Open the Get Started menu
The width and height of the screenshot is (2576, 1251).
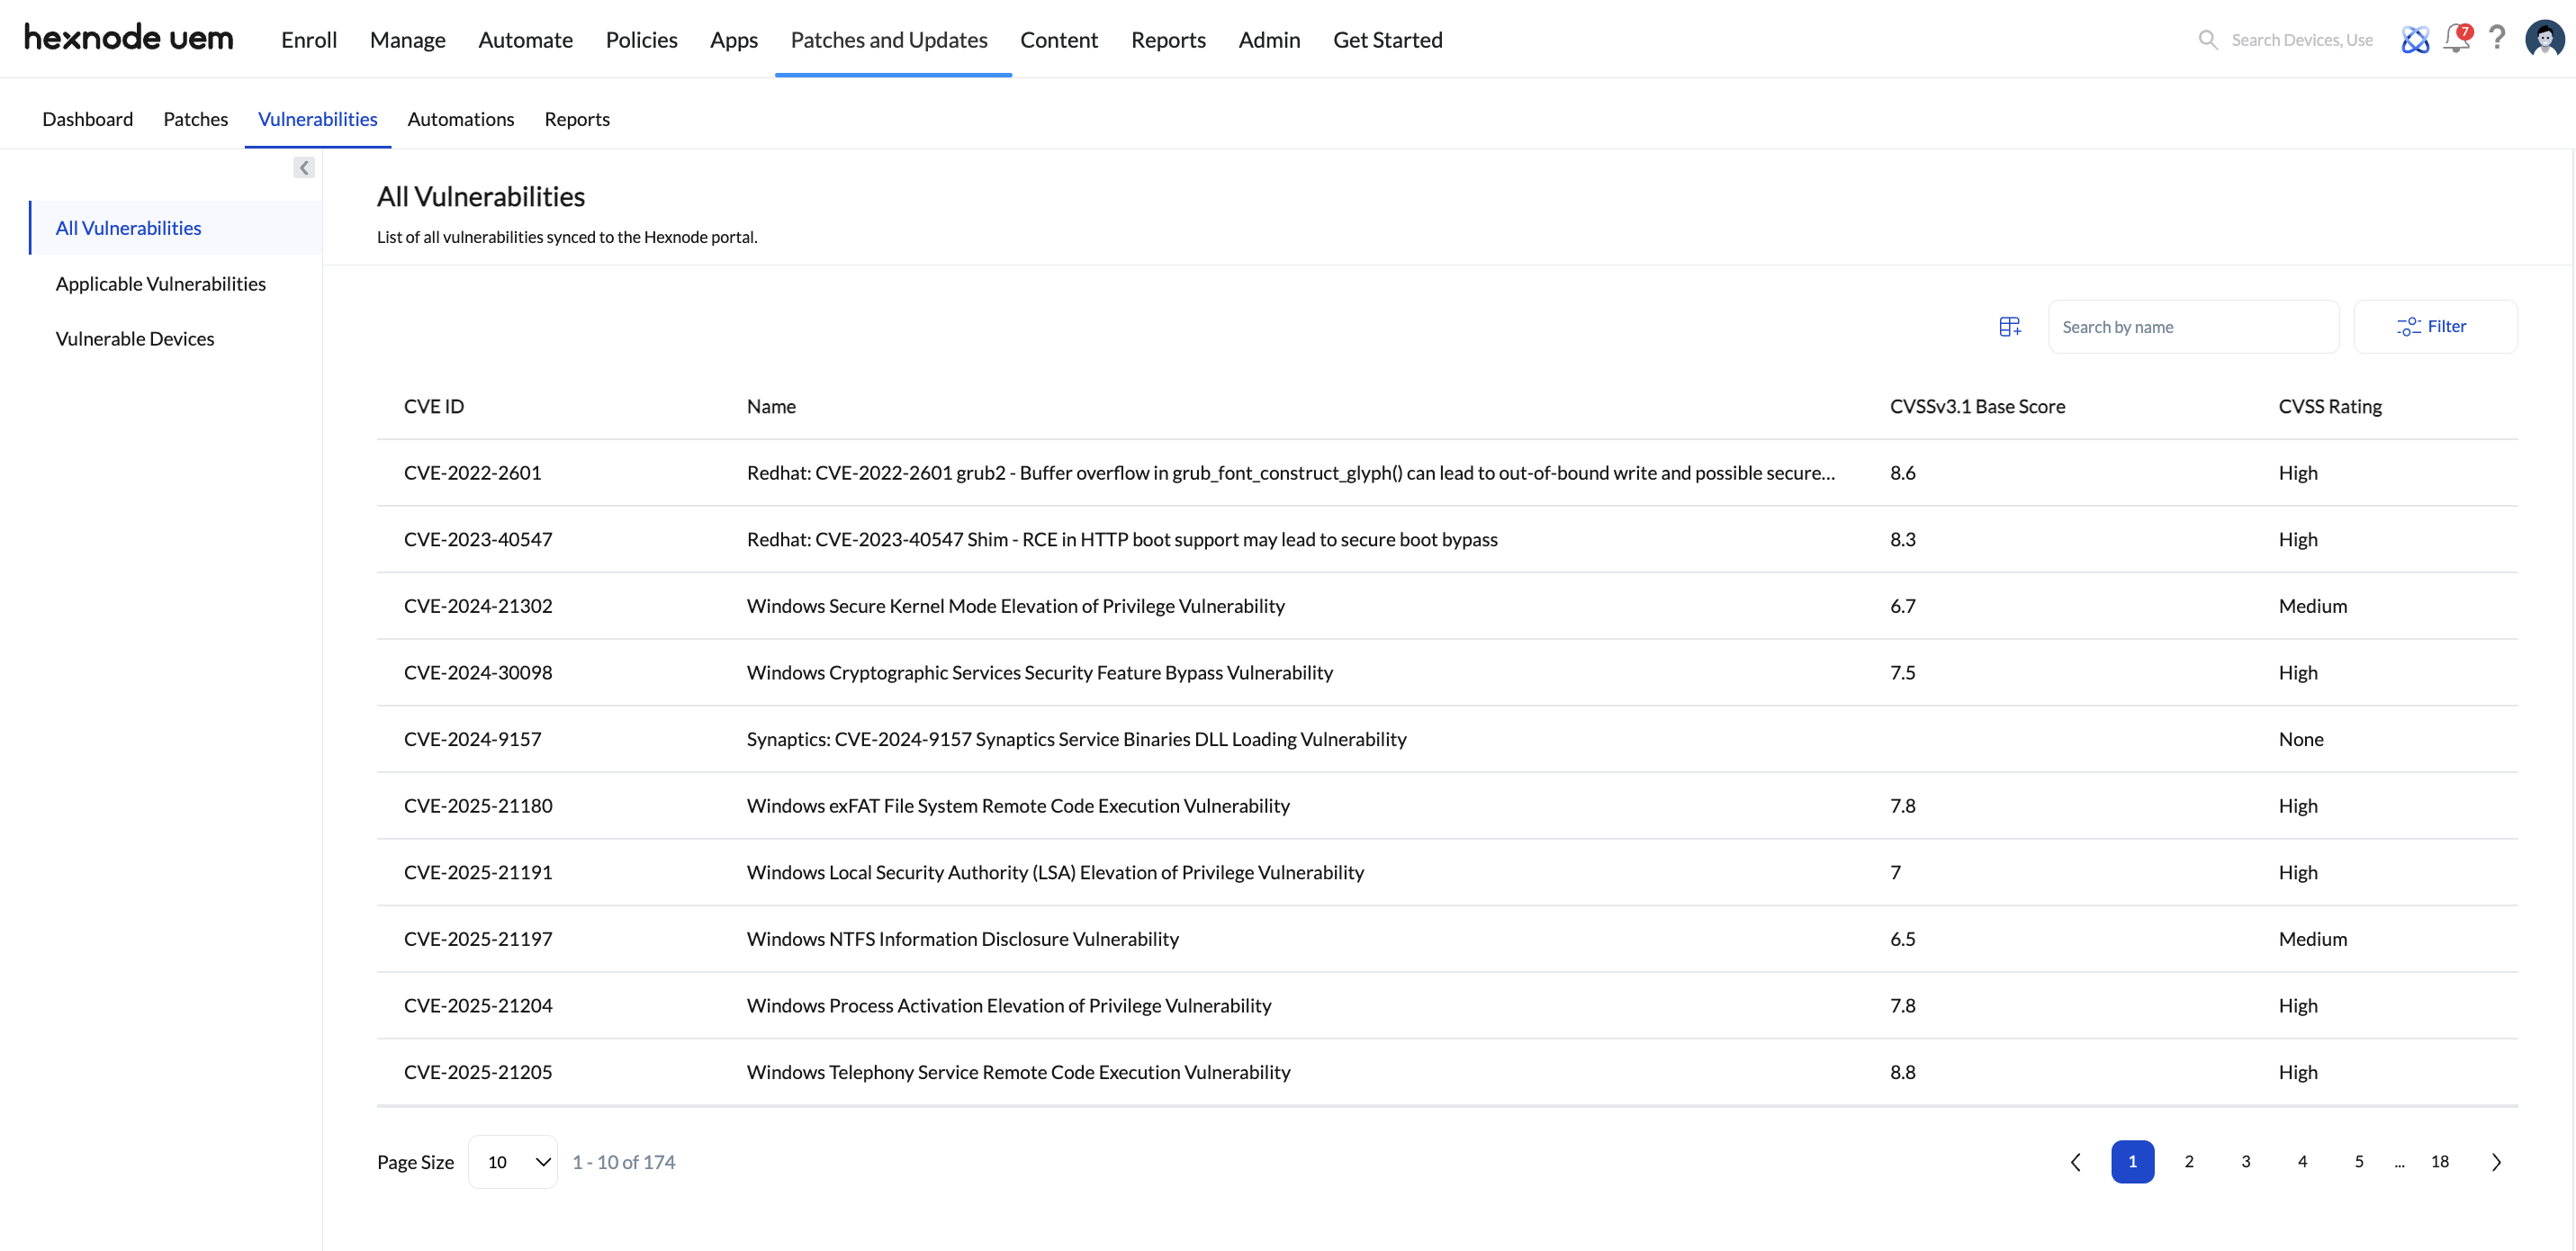coord(1388,40)
